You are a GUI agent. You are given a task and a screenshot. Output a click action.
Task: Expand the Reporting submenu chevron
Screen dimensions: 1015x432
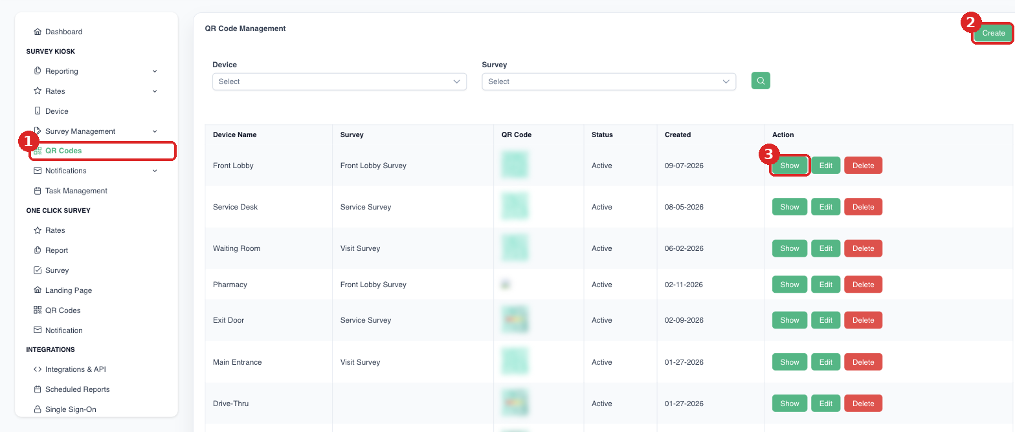(155, 71)
